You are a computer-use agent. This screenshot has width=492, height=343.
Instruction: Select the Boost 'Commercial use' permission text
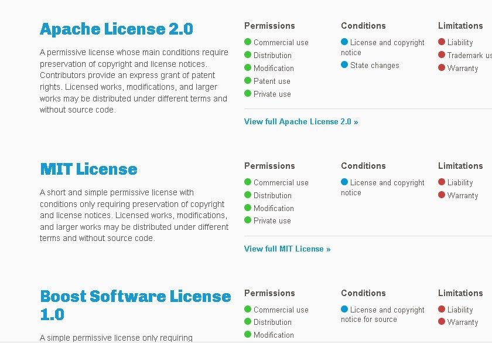pos(281,310)
